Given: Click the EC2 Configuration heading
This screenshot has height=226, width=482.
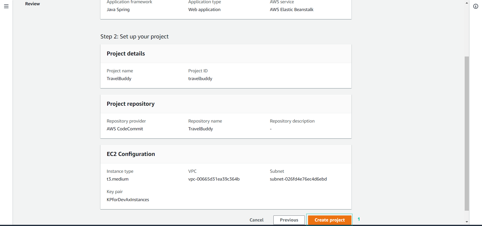Looking at the screenshot, I should coord(131,154).
